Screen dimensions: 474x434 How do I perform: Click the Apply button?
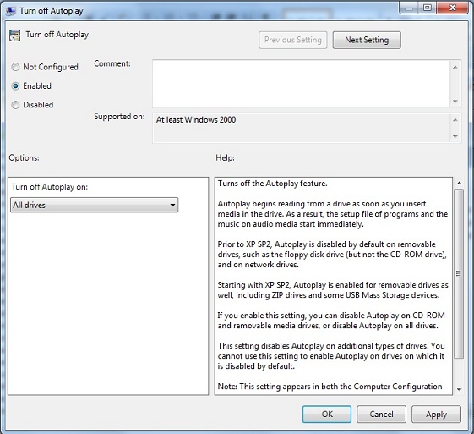(436, 414)
